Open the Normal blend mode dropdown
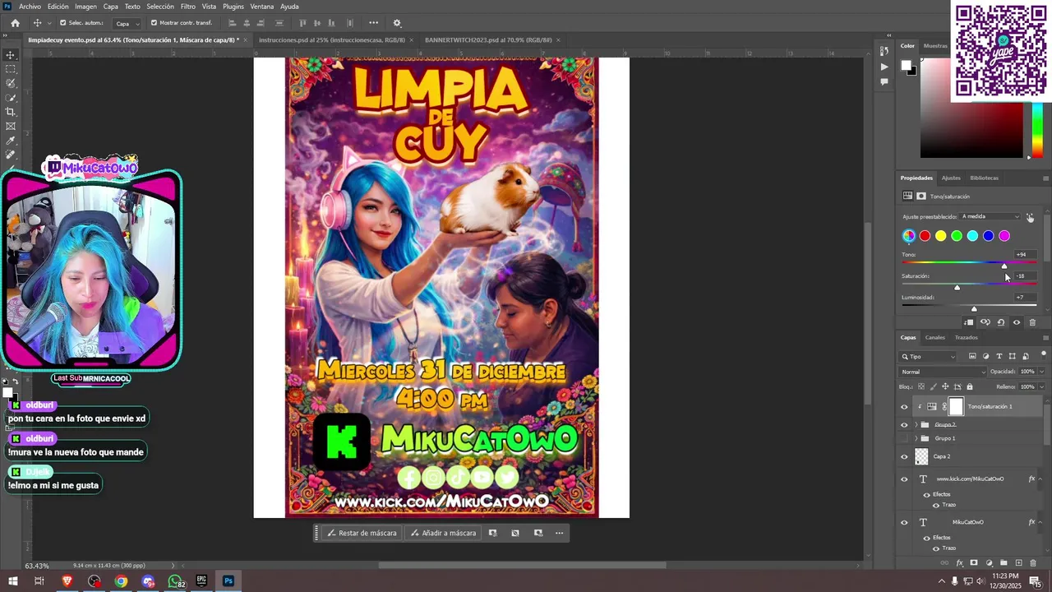The height and width of the screenshot is (592, 1052). (x=943, y=372)
